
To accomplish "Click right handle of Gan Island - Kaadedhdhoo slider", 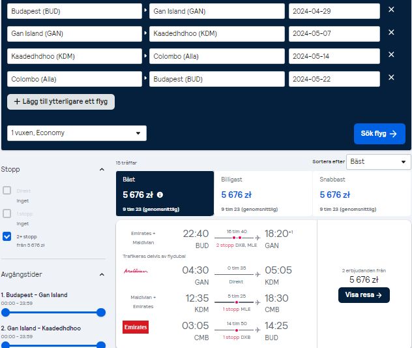I will pos(101,345).
